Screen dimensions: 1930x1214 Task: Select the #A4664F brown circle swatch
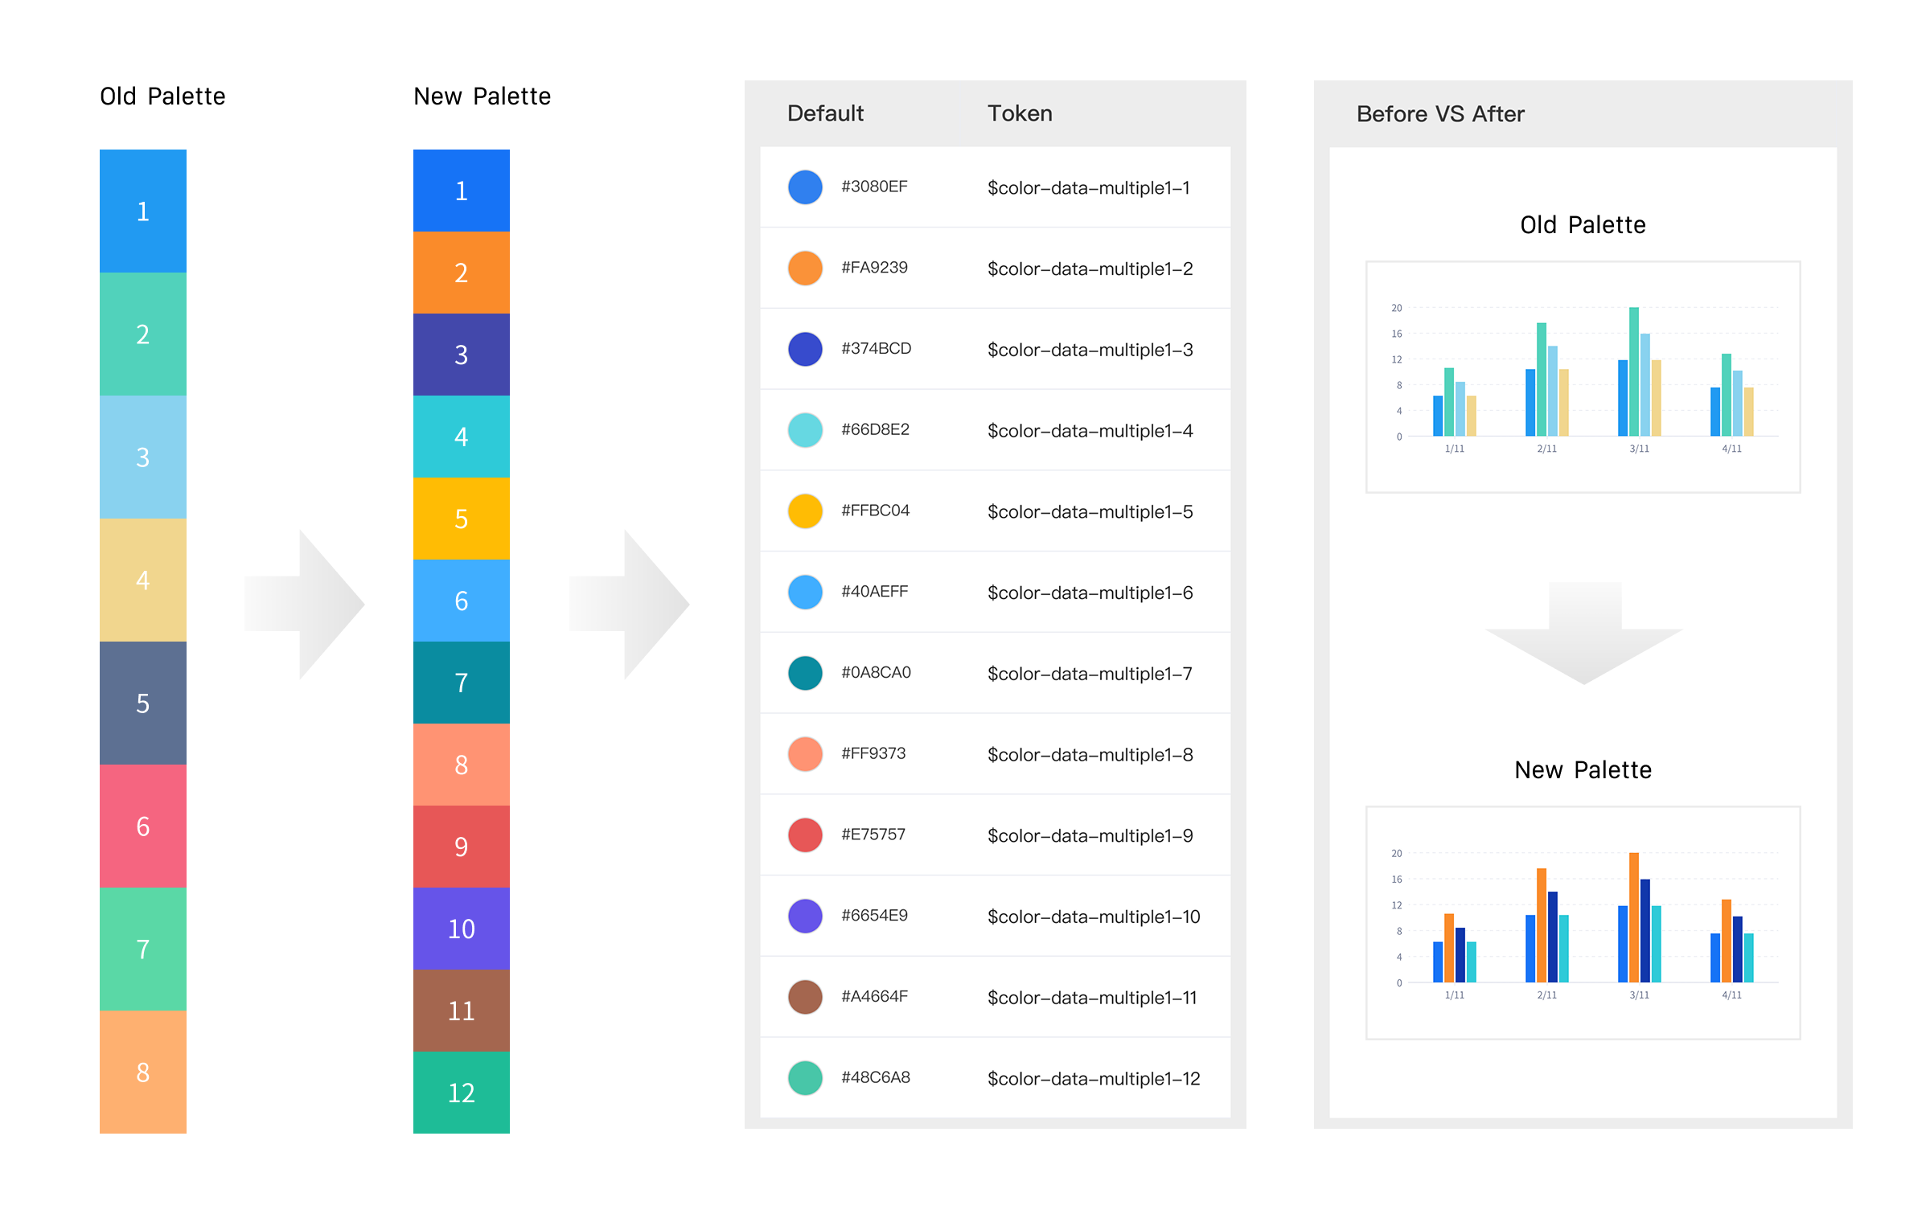(805, 997)
